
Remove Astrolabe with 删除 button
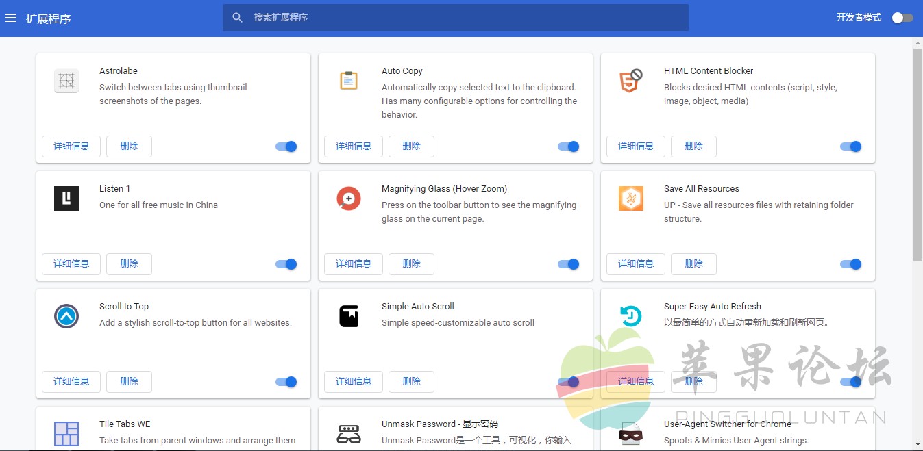click(x=129, y=146)
